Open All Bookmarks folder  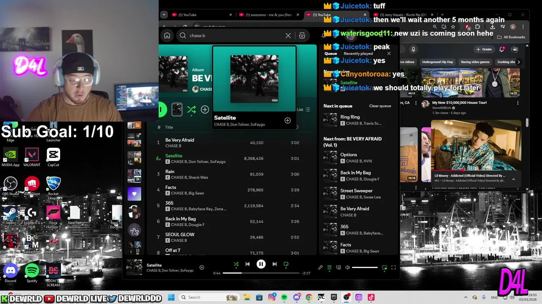point(511,37)
